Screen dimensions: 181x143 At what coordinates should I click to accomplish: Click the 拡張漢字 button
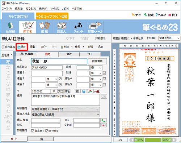click(97, 61)
